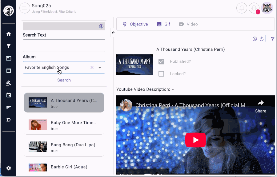The image size is (277, 177).
Task: Toggle the Published? checkbox
Action: tap(161, 61)
